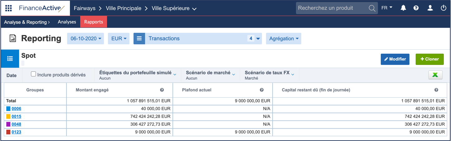The height and width of the screenshot is (141, 451).
Task: Click the power logout icon
Action: (x=444, y=8)
